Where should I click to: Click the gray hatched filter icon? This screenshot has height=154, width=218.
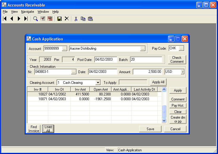pos(43,19)
